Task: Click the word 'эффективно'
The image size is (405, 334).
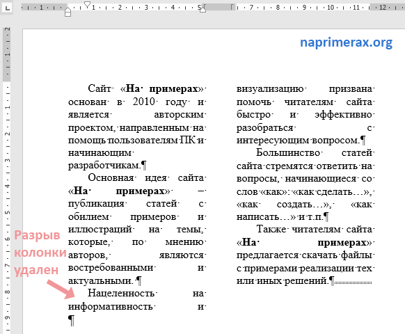Action: (343, 115)
